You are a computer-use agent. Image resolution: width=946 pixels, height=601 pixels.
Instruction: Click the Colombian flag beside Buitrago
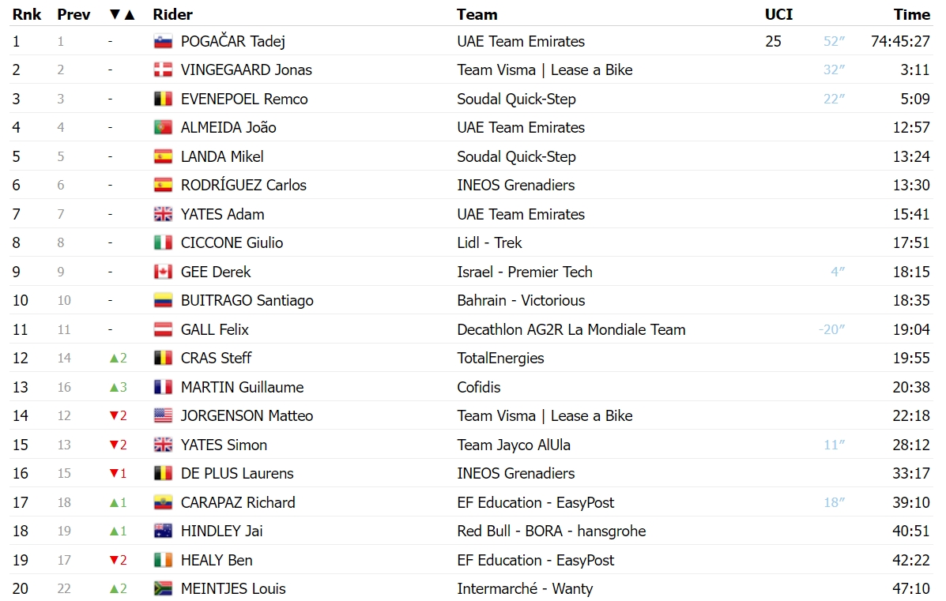pos(163,300)
